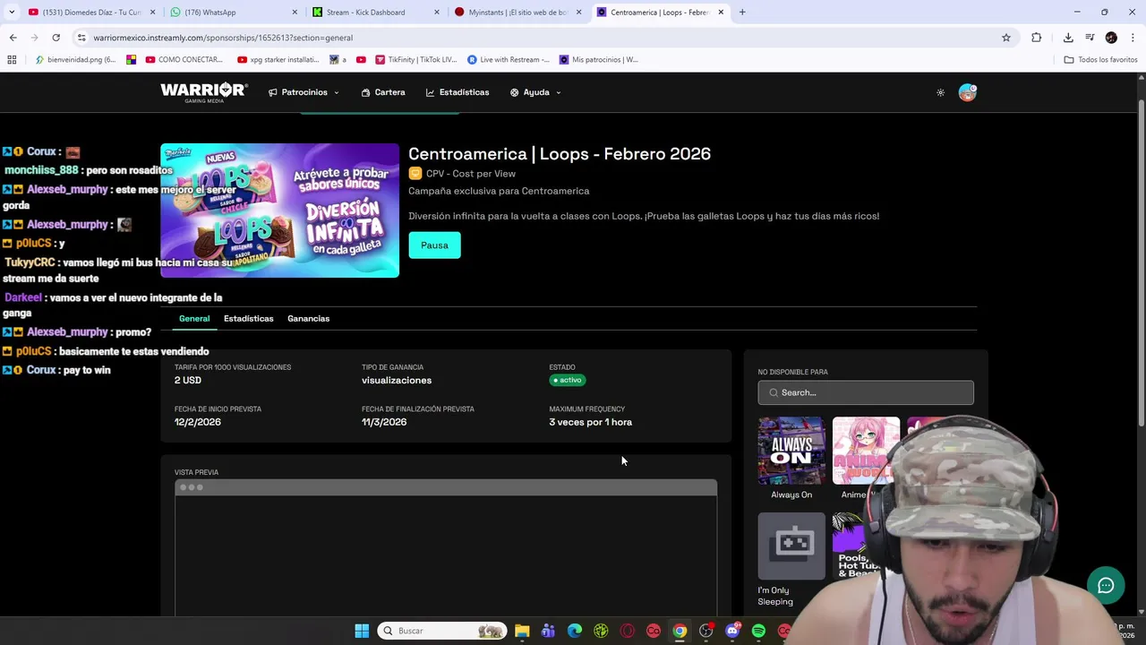The height and width of the screenshot is (645, 1146).
Task: Open the browser extensions puzzle icon
Action: (x=1037, y=38)
